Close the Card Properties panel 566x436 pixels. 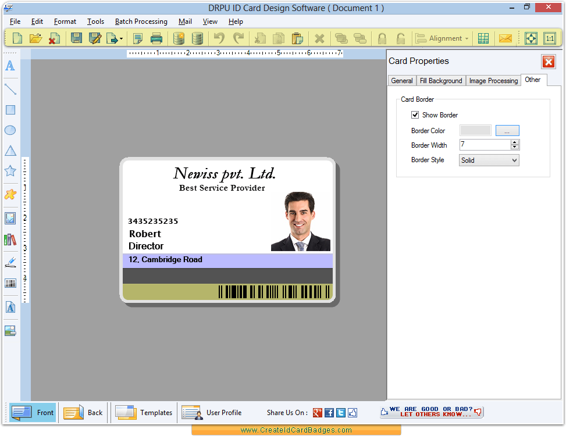point(549,62)
